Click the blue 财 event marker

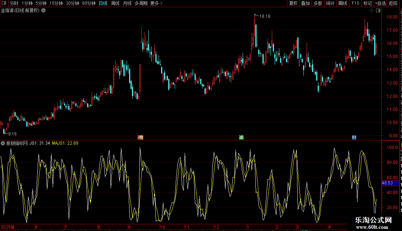[354, 138]
